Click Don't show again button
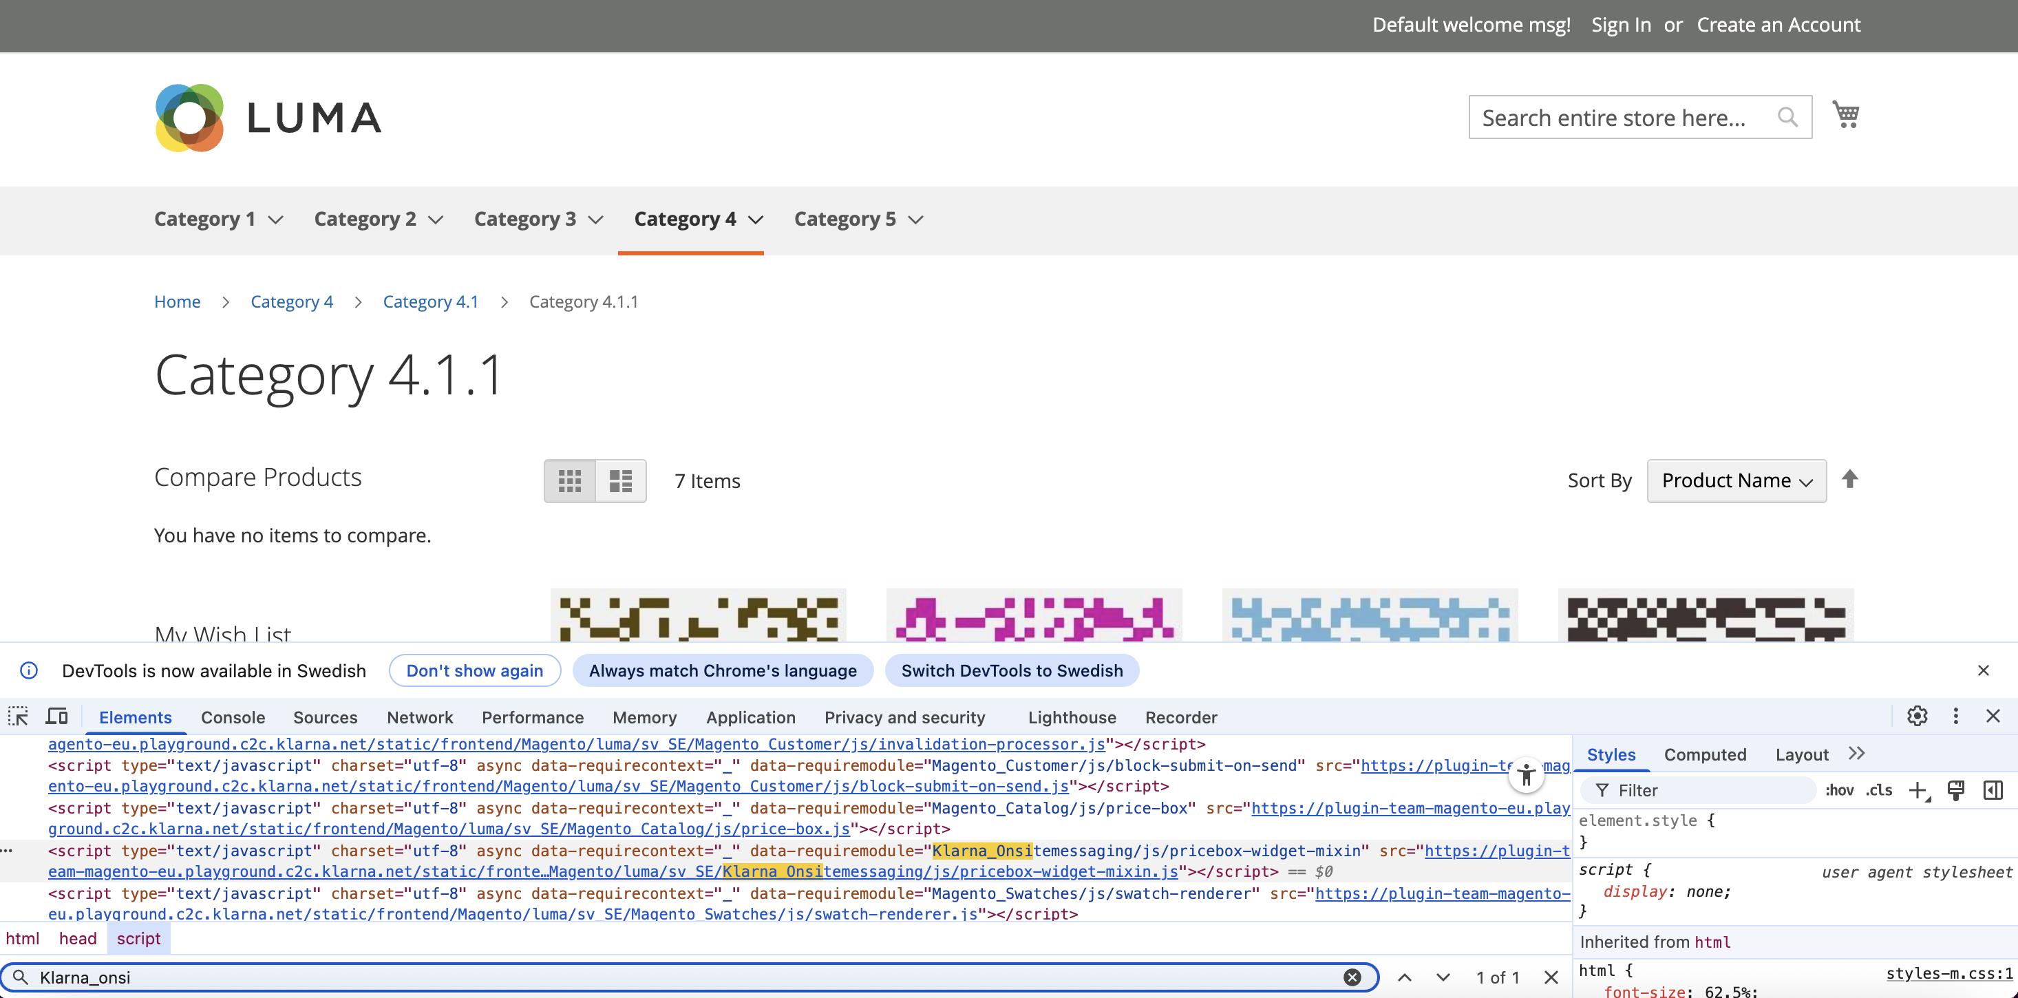Image resolution: width=2018 pixels, height=998 pixels. 475,670
